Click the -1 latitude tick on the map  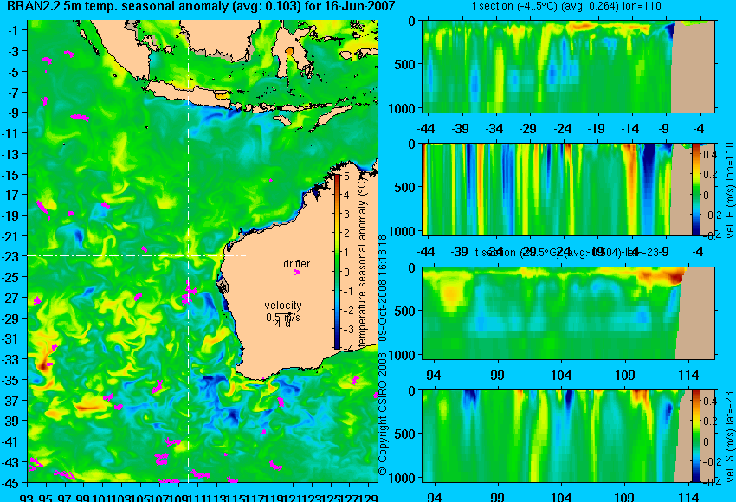pyautogui.click(x=14, y=30)
